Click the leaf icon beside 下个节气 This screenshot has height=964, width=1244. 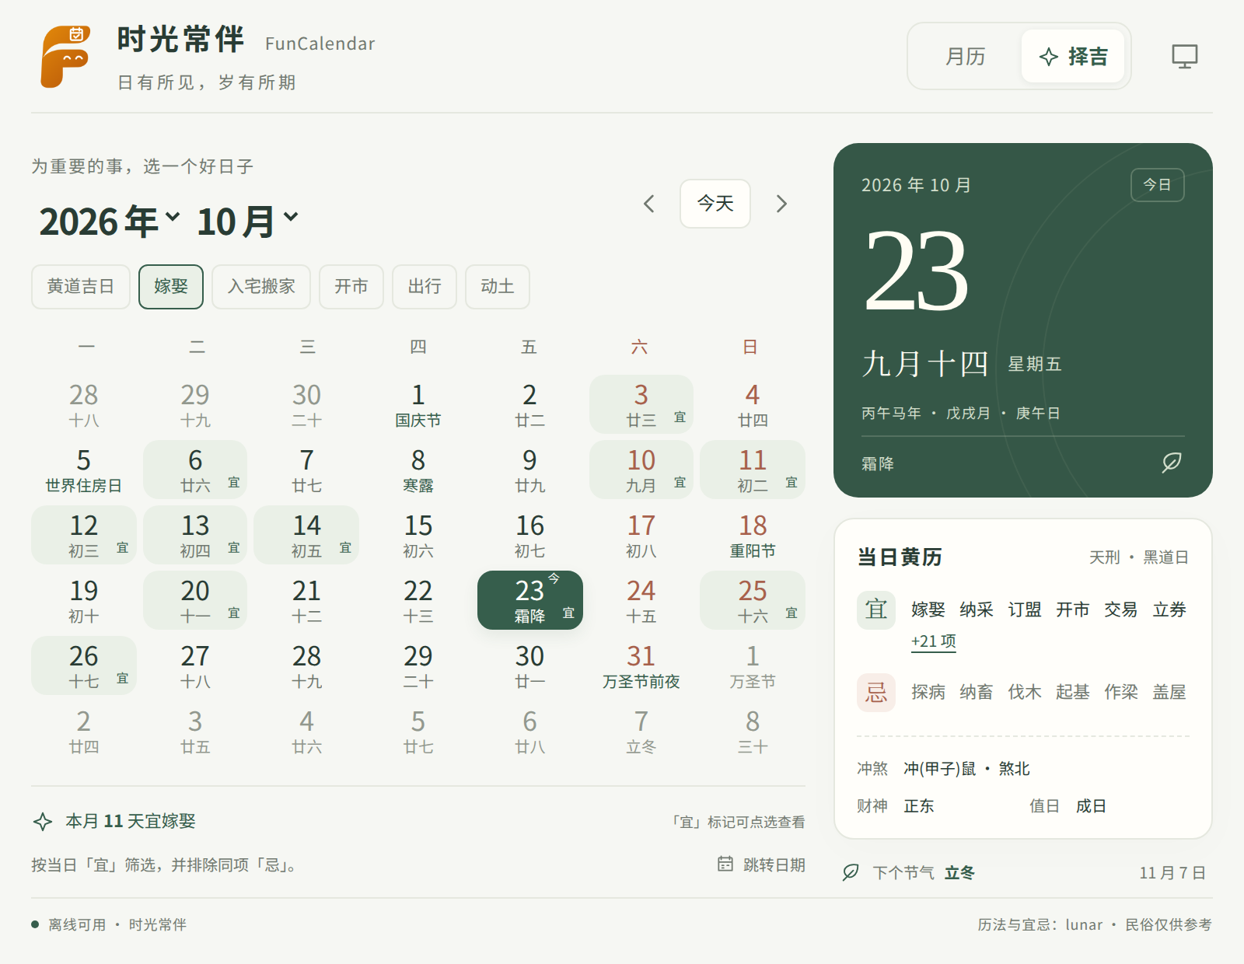point(851,872)
